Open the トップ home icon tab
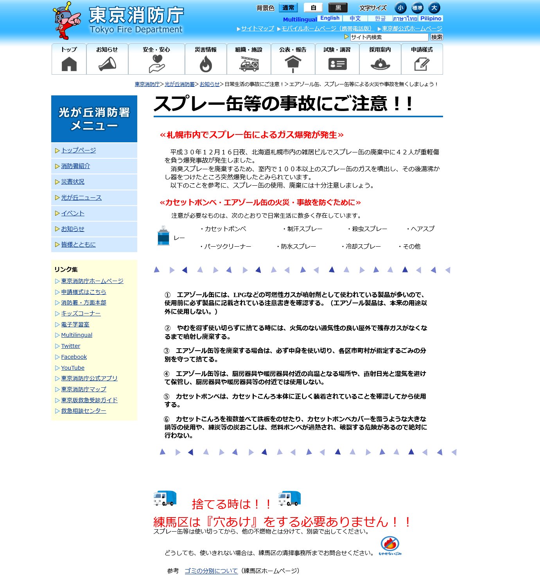The image size is (540, 575). point(69,59)
